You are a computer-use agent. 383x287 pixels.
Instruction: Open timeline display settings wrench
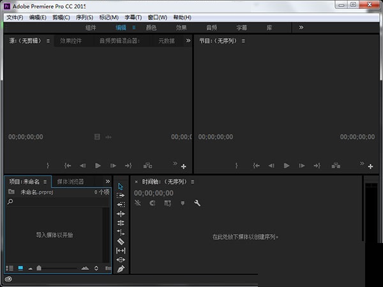[x=197, y=203]
